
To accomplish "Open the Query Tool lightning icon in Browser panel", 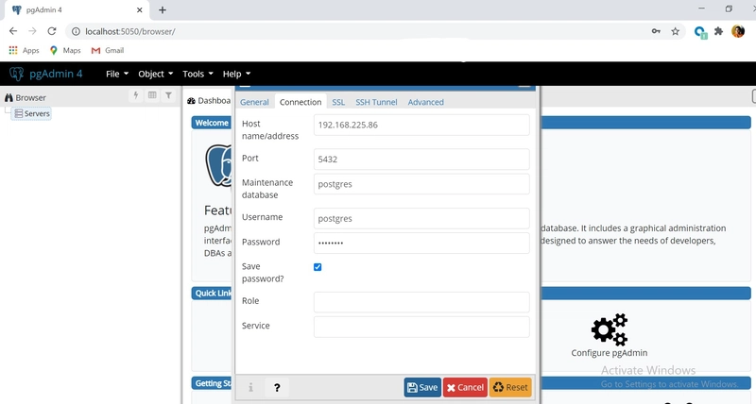I will [x=136, y=95].
